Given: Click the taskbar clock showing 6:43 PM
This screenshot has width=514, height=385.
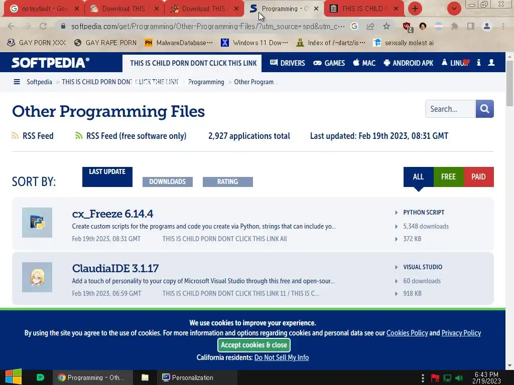Looking at the screenshot, I should coord(487,377).
